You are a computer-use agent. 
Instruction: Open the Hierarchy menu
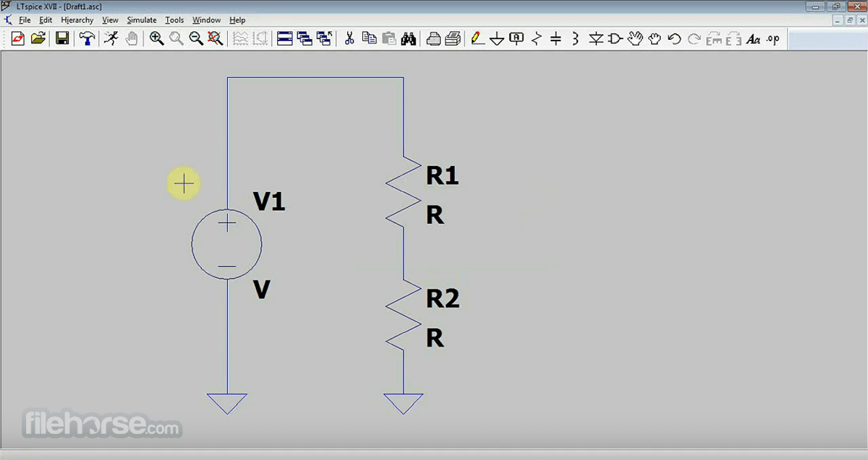pyautogui.click(x=77, y=20)
